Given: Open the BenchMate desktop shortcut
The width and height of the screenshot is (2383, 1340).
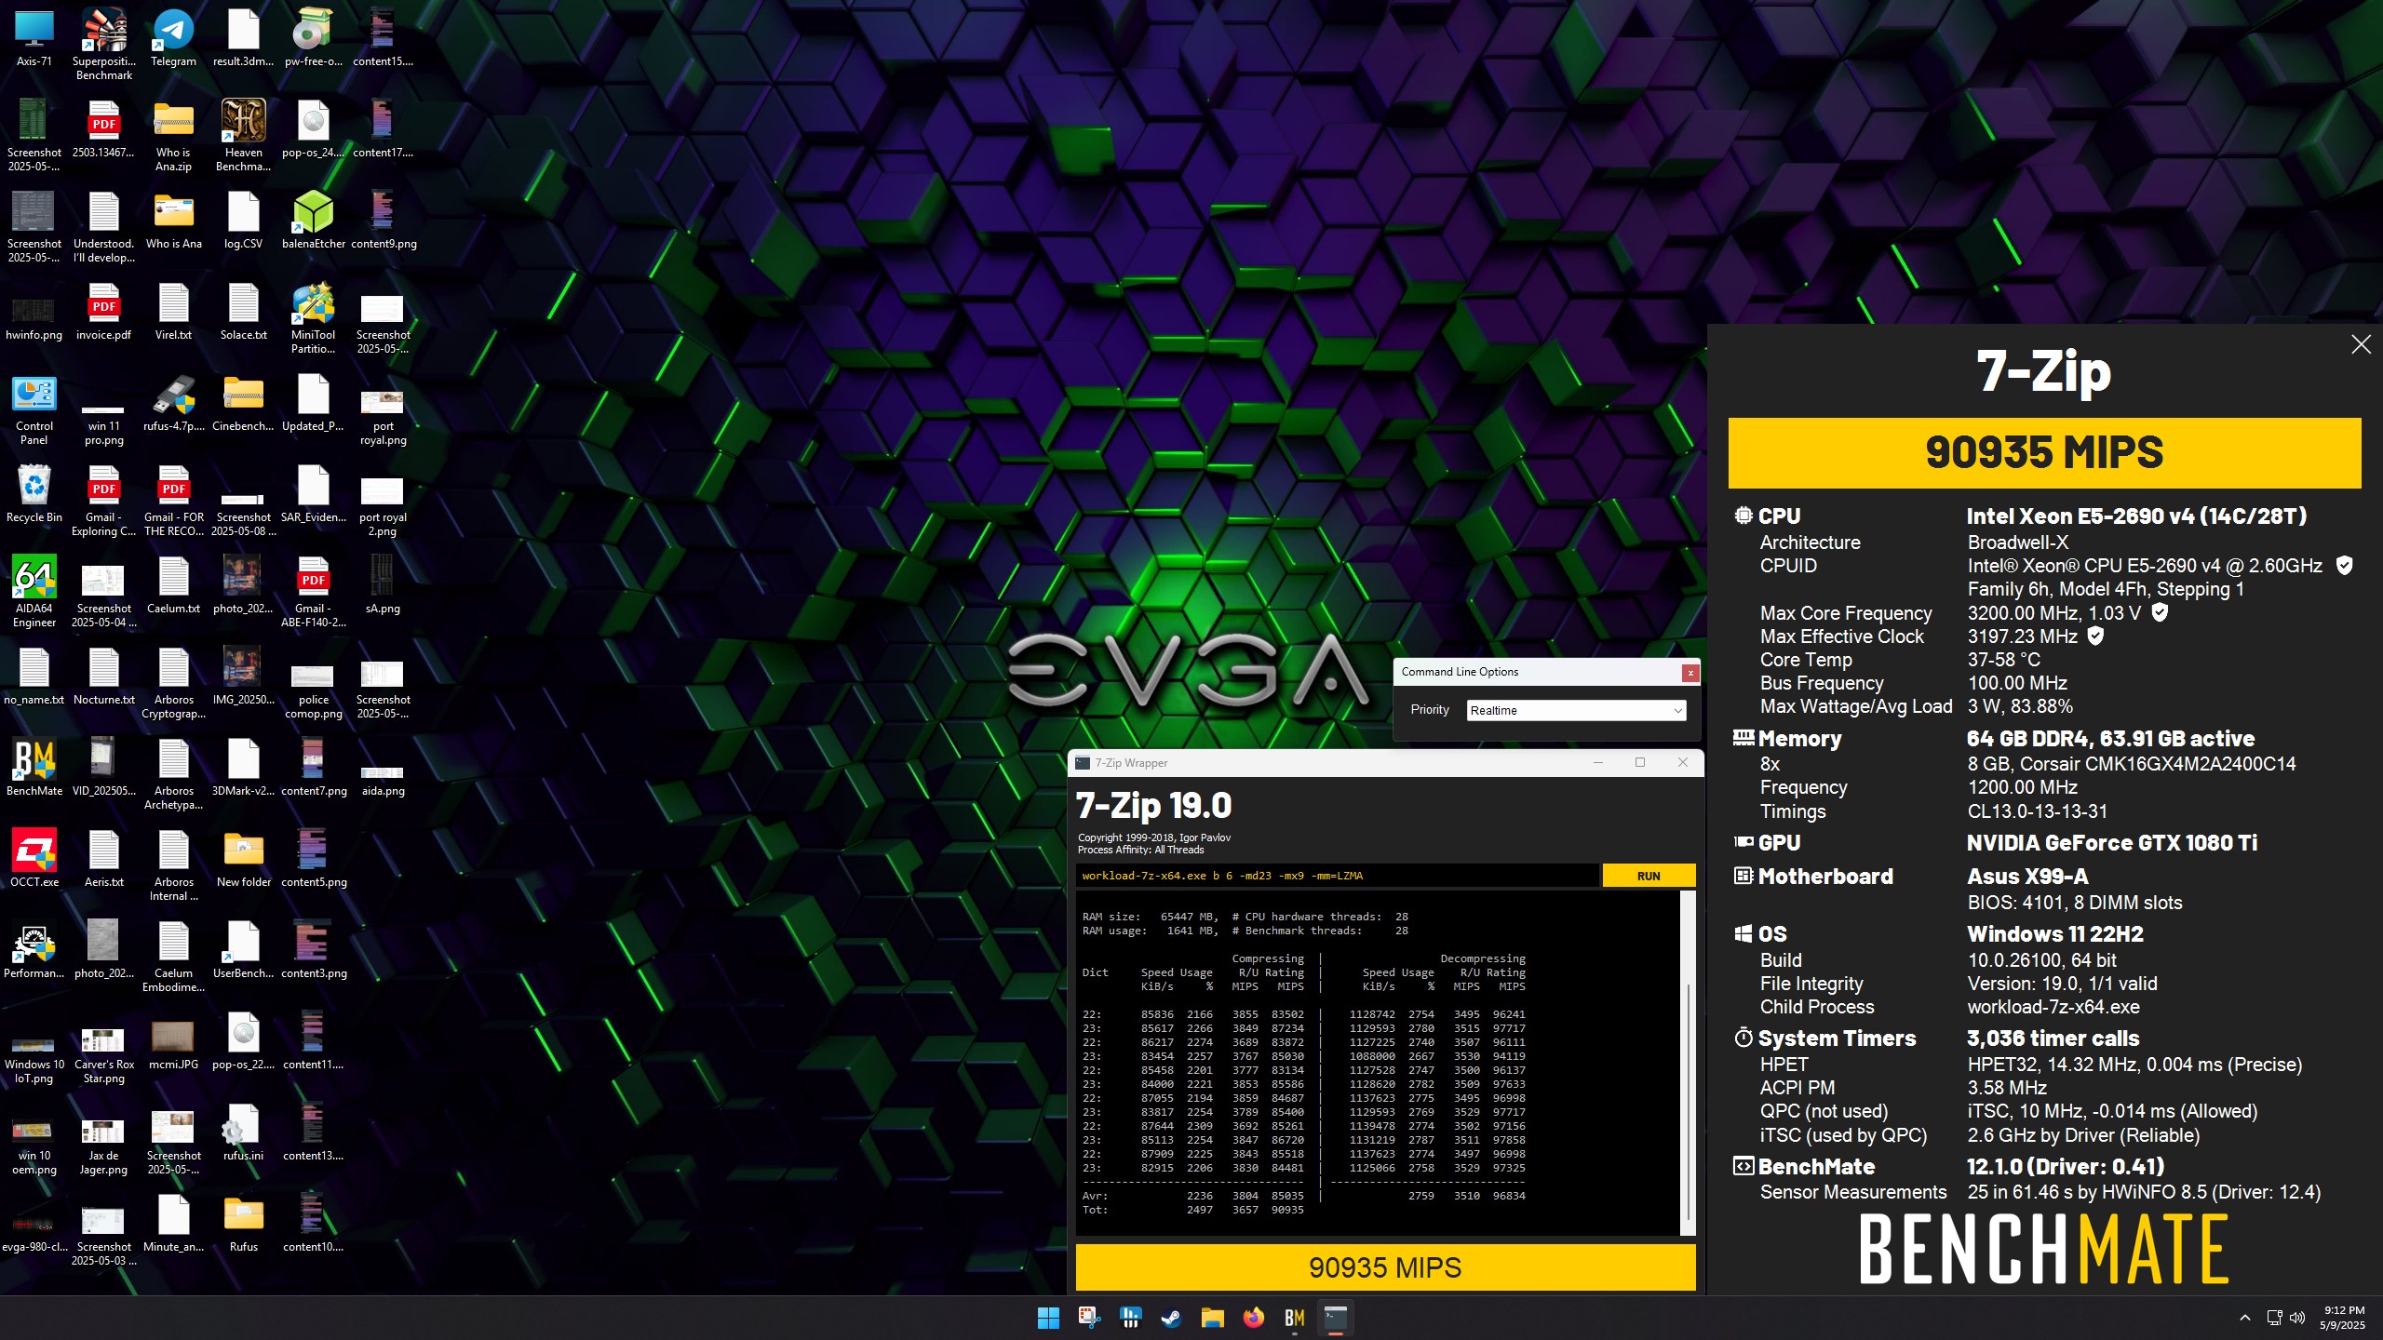Looking at the screenshot, I should 34,768.
